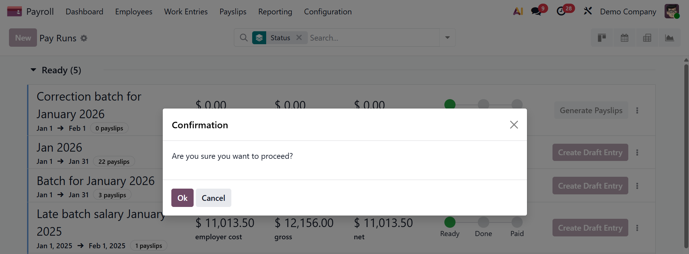Click the AI assistant icon in the top bar

(x=518, y=11)
